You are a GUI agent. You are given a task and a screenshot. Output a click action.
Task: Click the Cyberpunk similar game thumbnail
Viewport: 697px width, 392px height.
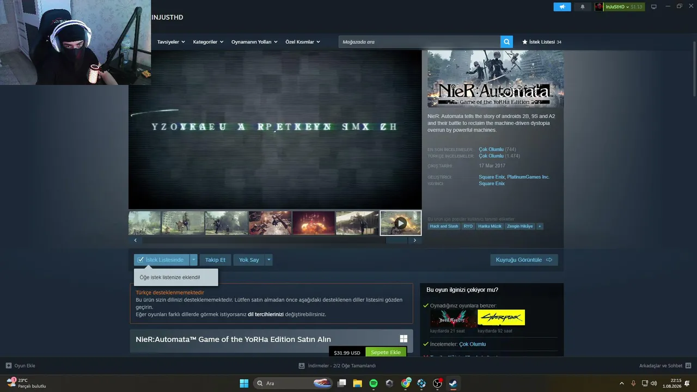click(501, 318)
